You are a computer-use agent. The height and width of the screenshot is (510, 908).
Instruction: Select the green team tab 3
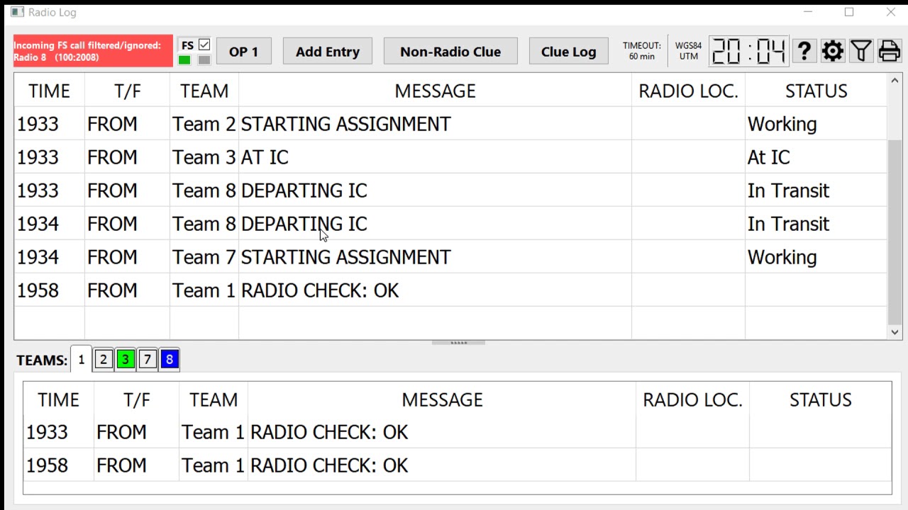[x=126, y=360]
